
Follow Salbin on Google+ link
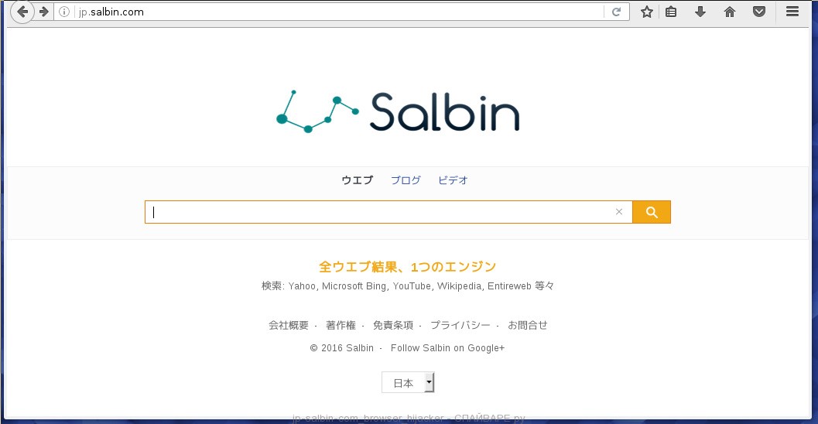(447, 348)
